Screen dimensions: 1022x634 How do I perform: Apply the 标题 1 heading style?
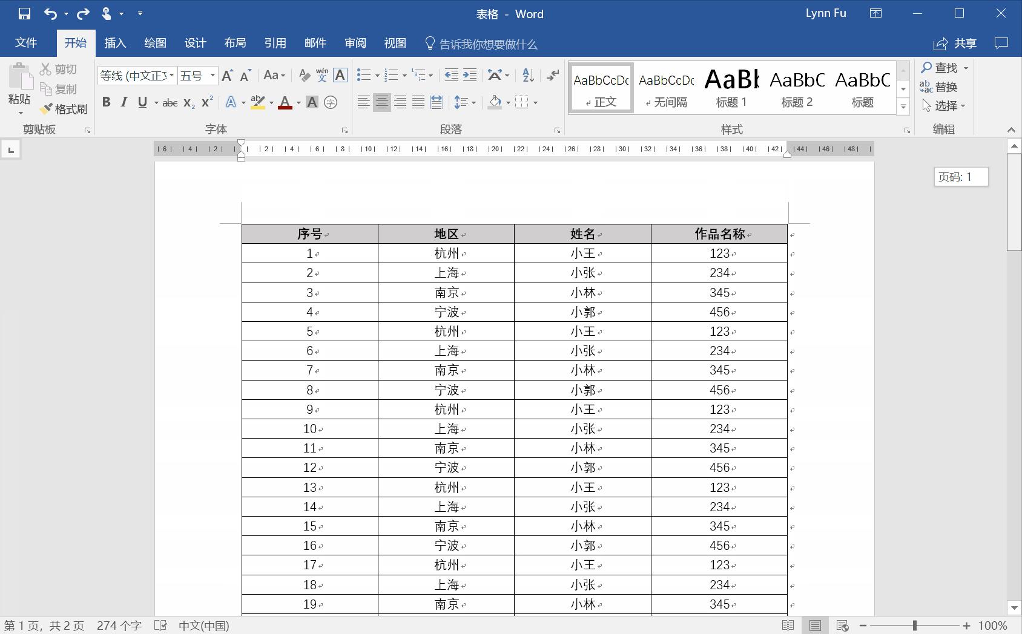coord(731,88)
